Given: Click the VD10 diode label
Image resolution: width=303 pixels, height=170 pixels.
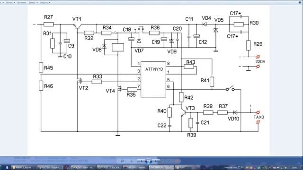Looking at the screenshot, I should click(233, 119).
